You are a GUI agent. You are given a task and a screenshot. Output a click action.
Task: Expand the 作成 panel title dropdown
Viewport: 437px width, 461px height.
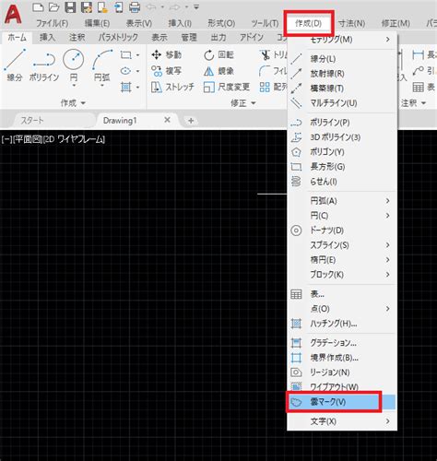point(73,103)
